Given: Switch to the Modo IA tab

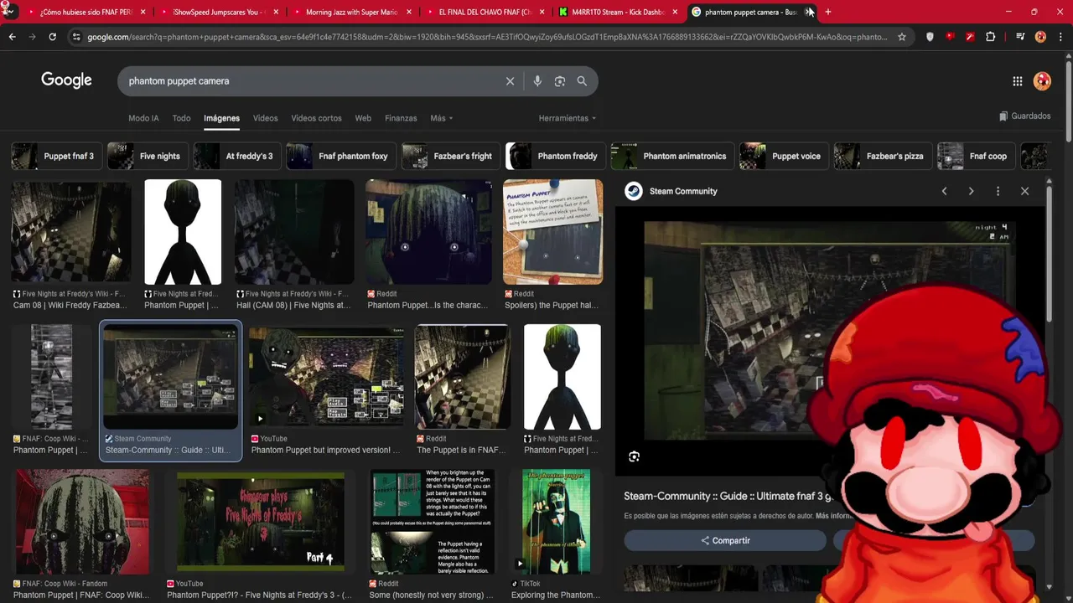Looking at the screenshot, I should pyautogui.click(x=143, y=118).
